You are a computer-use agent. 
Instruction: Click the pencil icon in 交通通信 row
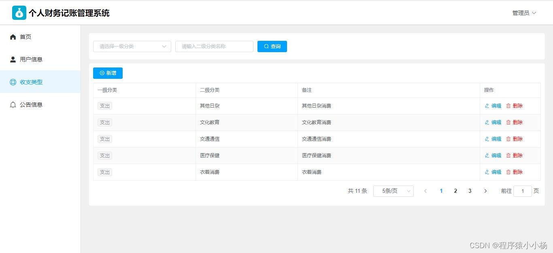point(487,139)
